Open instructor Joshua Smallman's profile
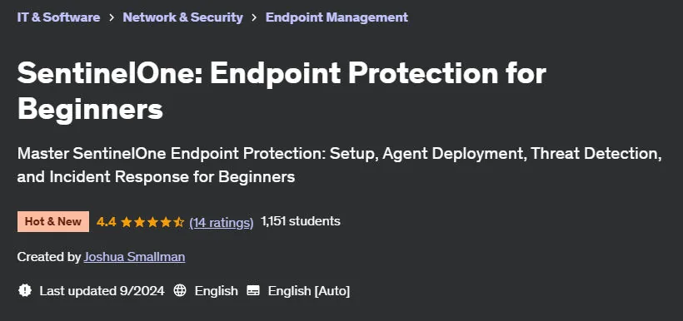The image size is (683, 321). point(135,257)
